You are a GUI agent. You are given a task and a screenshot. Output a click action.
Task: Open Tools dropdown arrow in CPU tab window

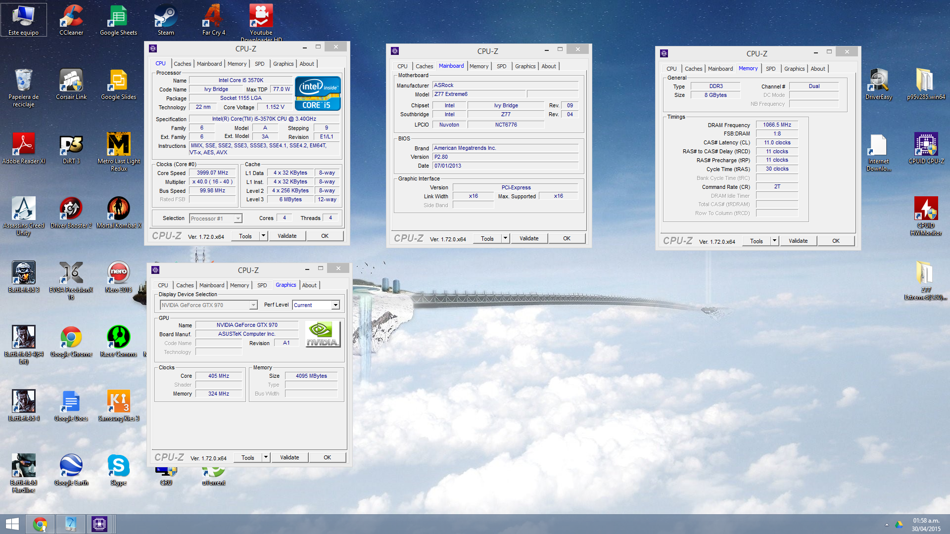click(x=263, y=236)
